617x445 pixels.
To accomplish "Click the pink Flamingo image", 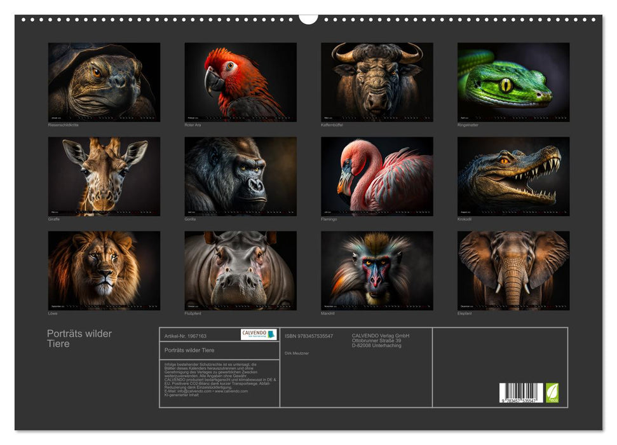I will click(377, 176).
